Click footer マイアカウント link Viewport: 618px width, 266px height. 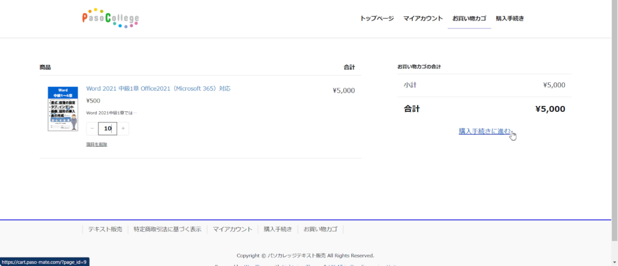(232, 229)
